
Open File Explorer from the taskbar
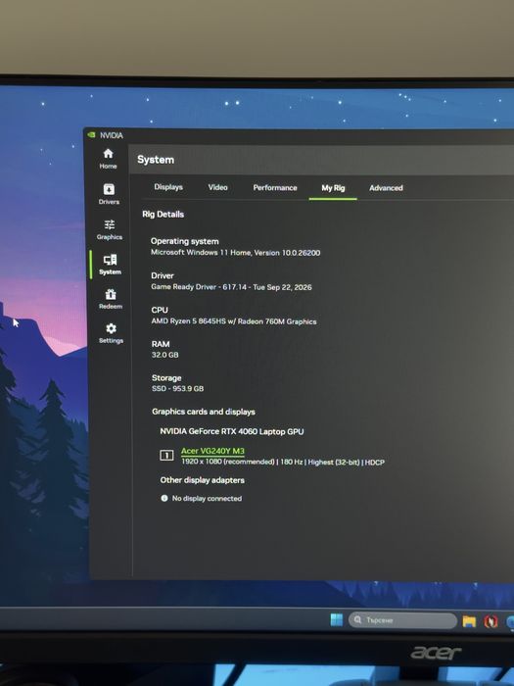(x=469, y=620)
